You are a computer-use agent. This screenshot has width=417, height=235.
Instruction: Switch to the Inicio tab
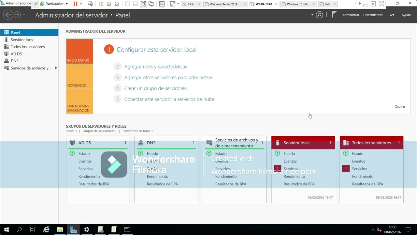click(191, 4)
